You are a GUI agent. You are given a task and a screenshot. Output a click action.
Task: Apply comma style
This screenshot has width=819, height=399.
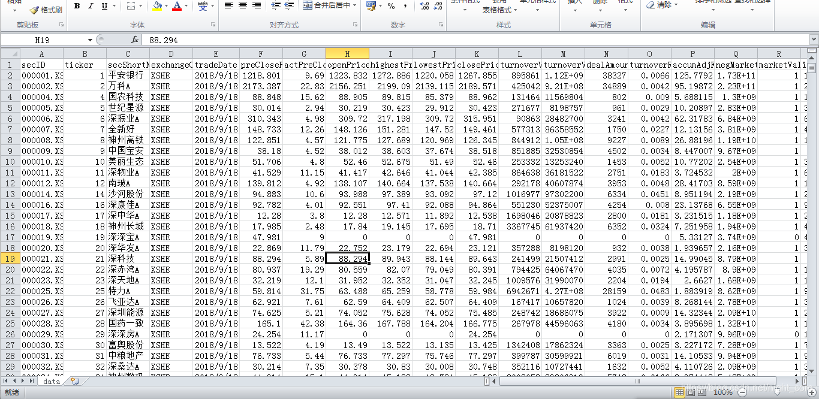[x=405, y=6]
